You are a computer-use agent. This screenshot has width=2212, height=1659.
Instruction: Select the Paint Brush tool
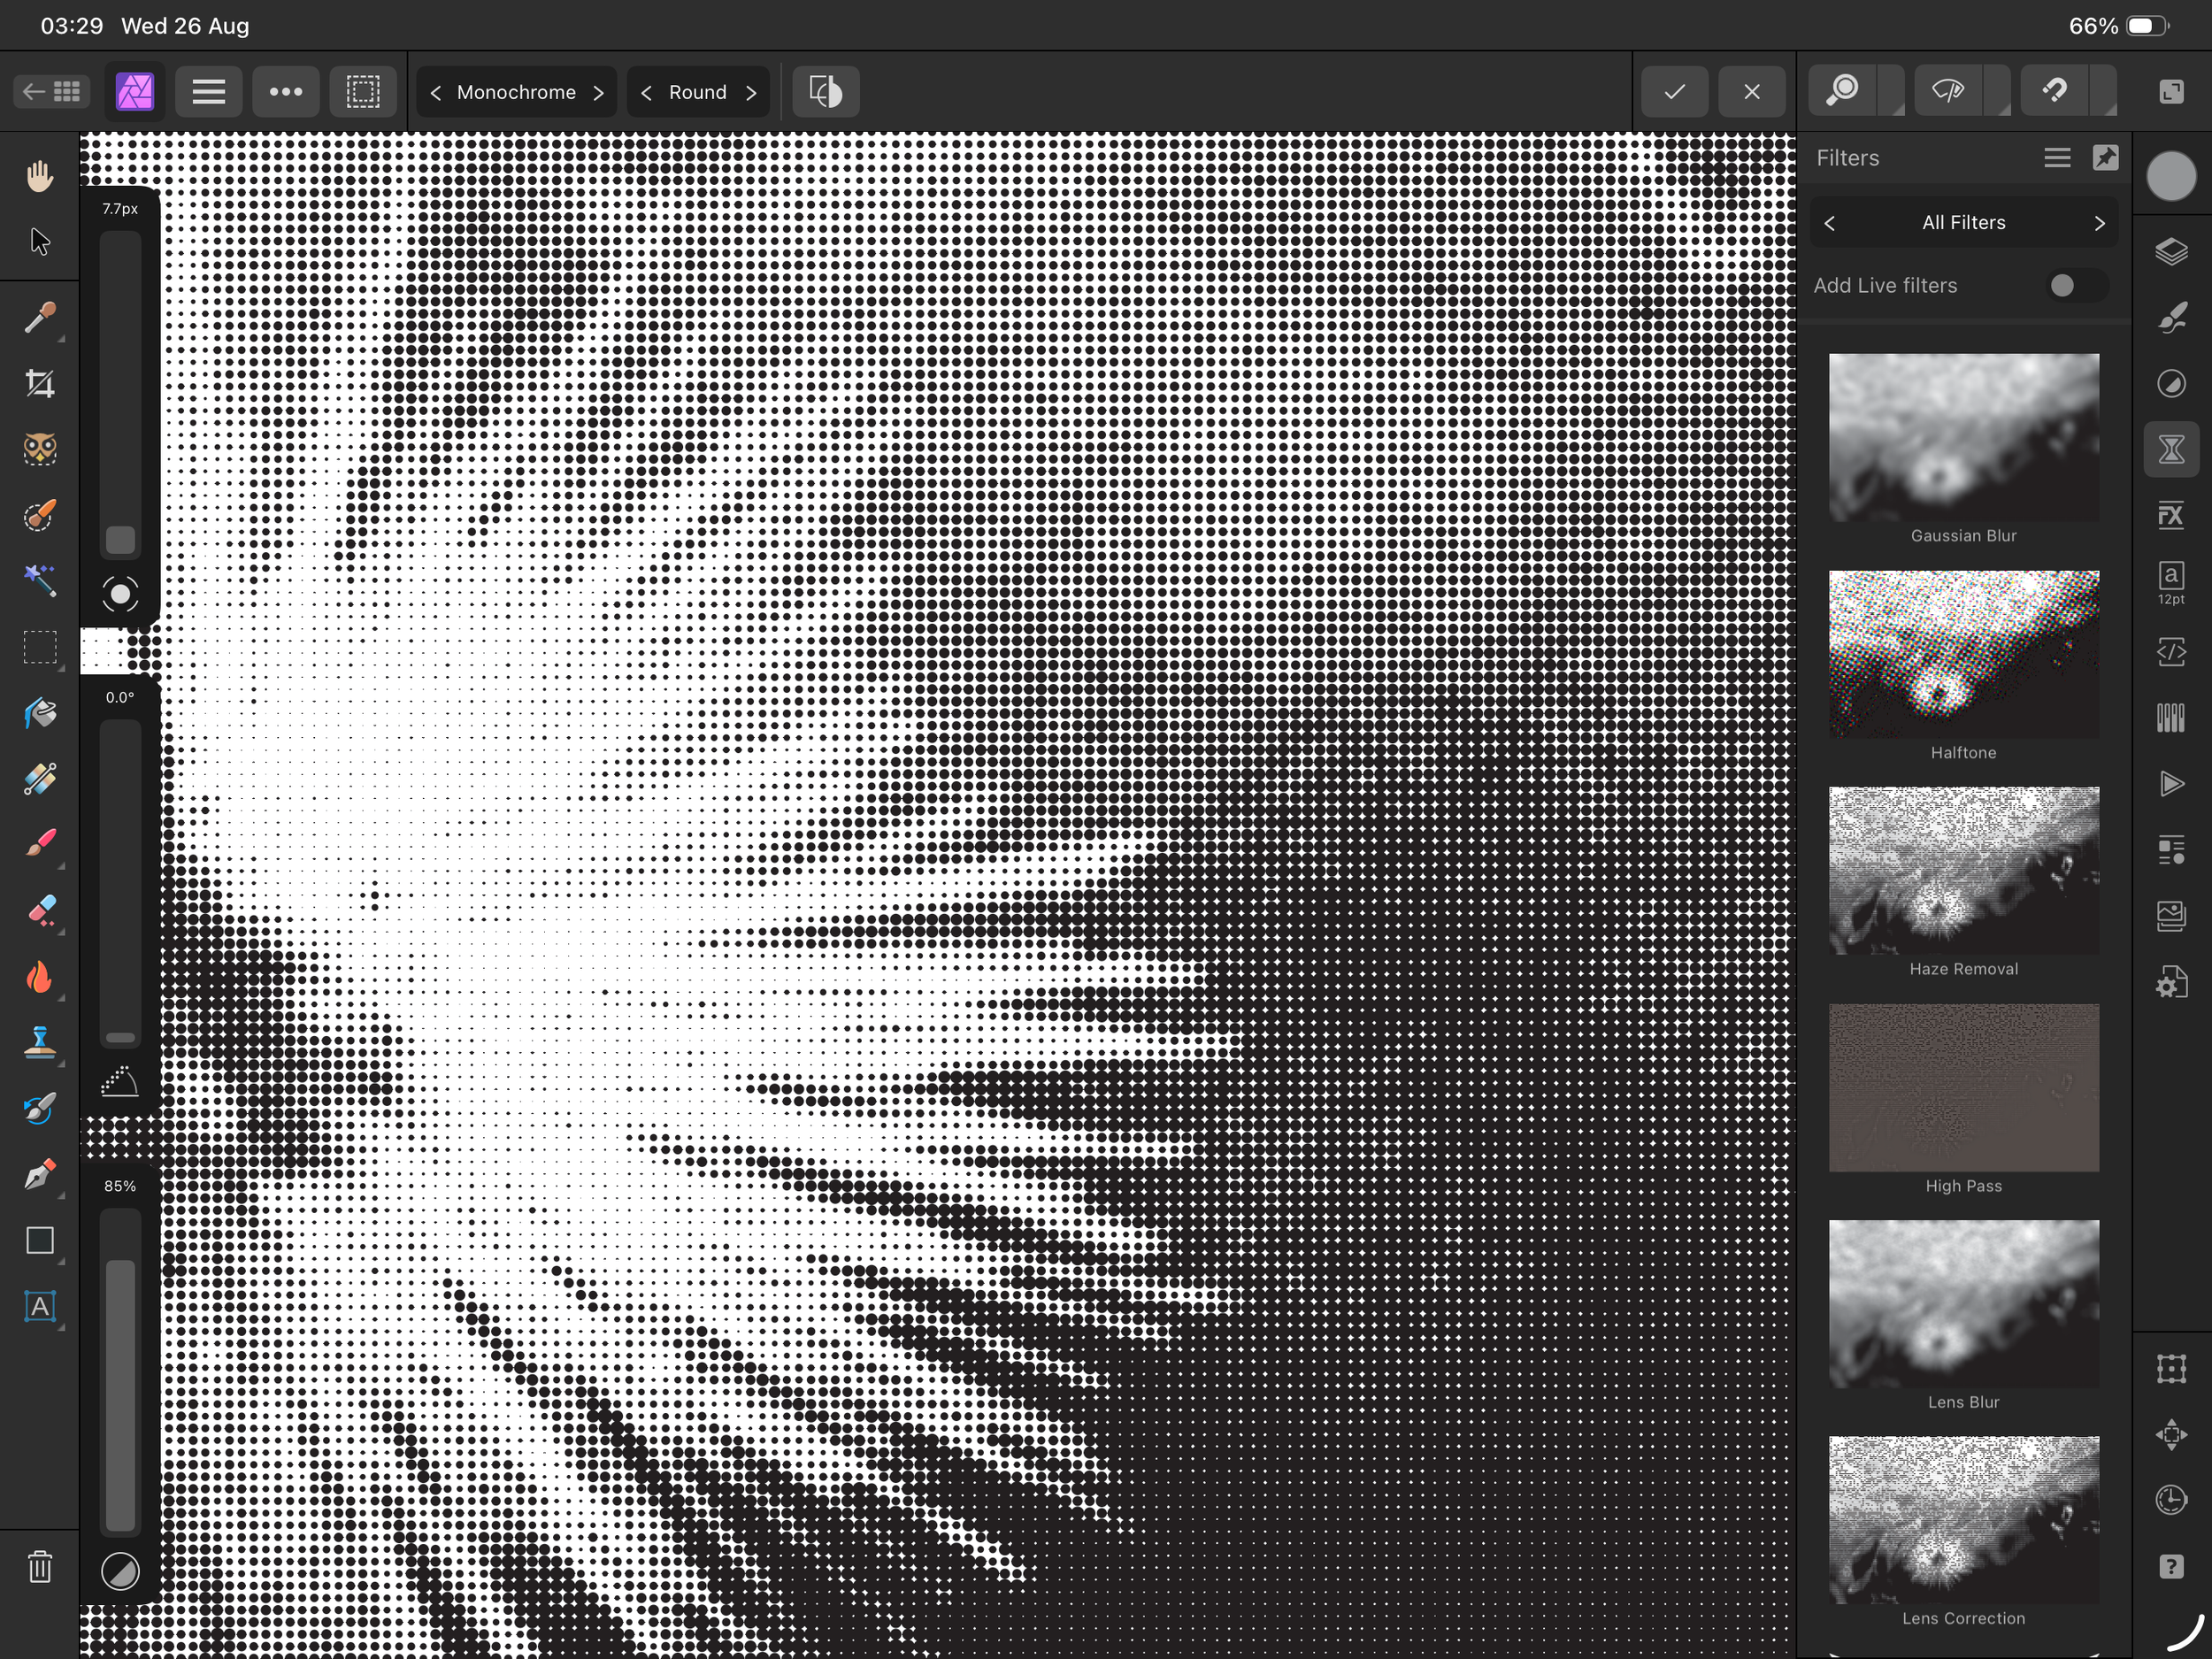(40, 845)
